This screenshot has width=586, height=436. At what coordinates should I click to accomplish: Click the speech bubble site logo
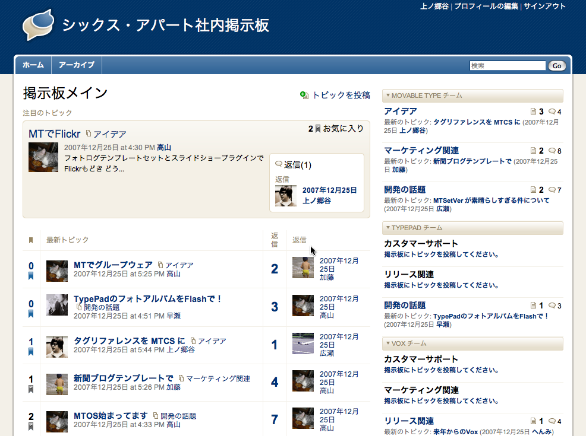[38, 24]
